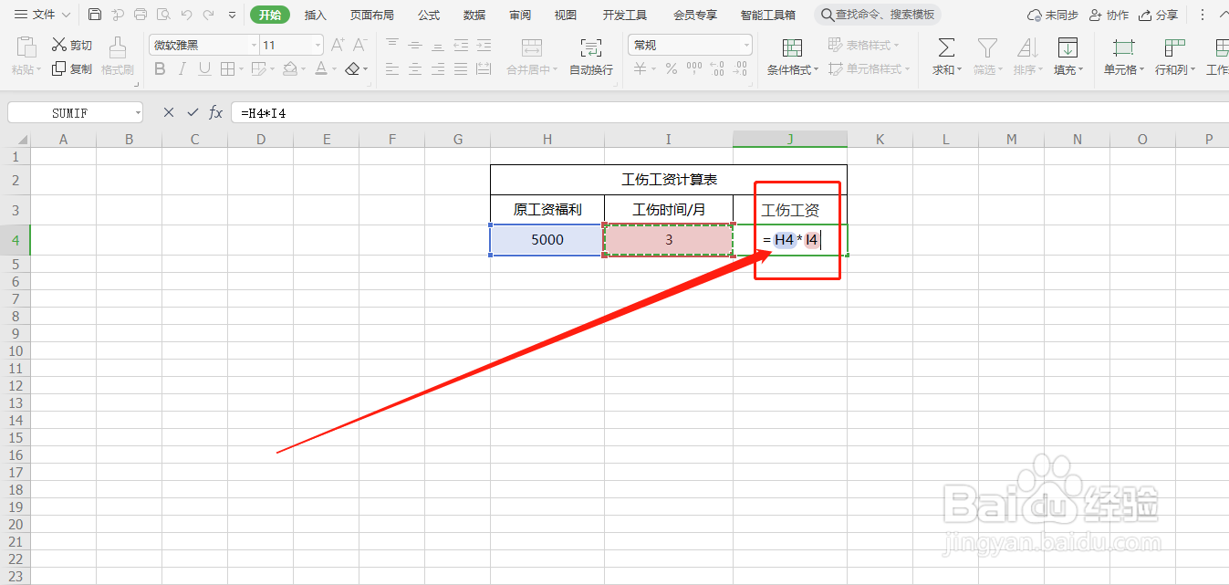Click the Insert Function fx icon
The height and width of the screenshot is (585, 1229).
click(216, 112)
